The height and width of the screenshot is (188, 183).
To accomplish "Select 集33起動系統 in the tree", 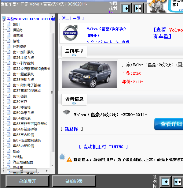I will coord(23,74).
